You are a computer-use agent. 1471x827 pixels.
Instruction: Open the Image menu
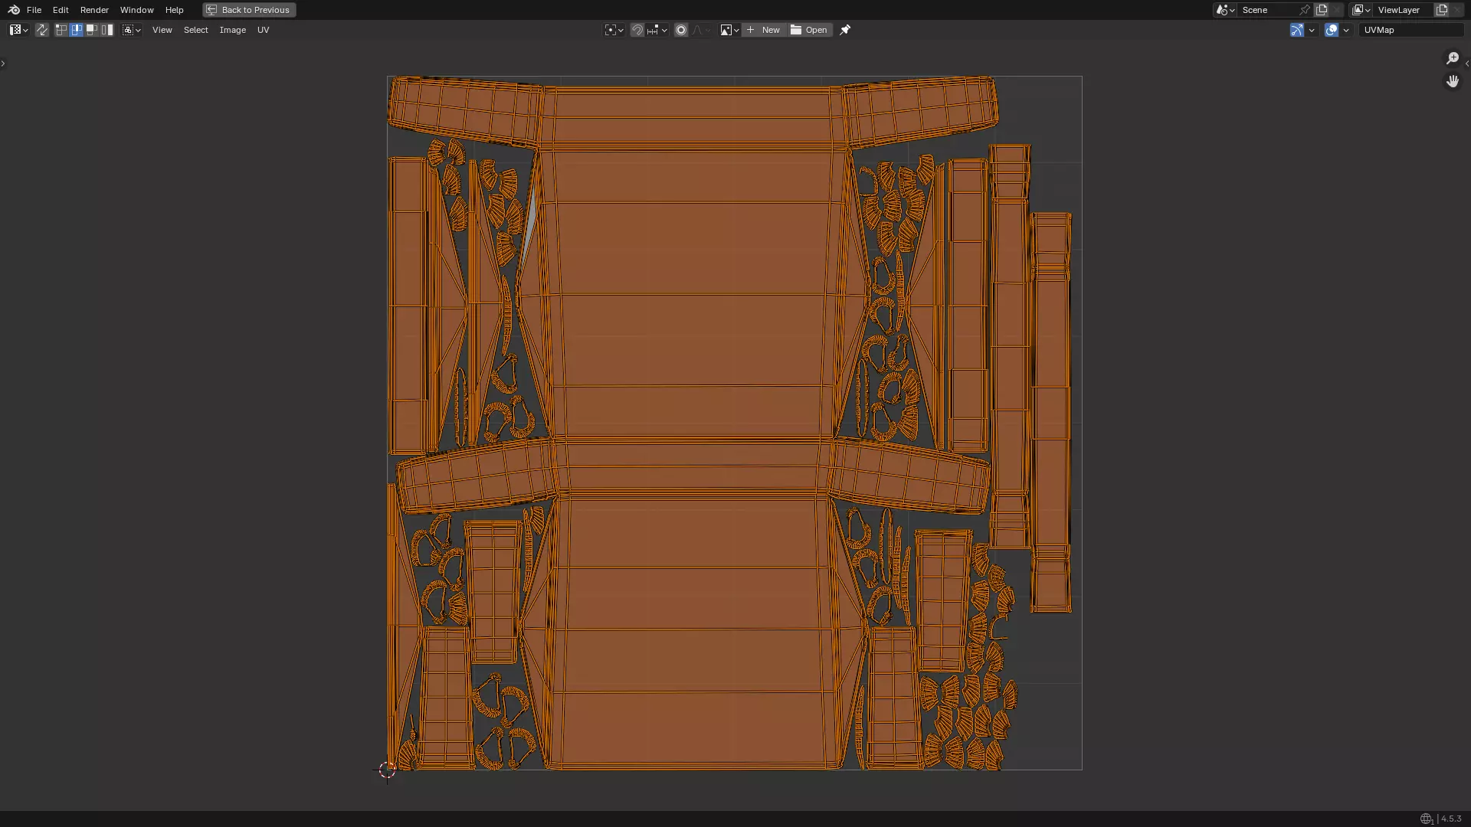(x=232, y=30)
